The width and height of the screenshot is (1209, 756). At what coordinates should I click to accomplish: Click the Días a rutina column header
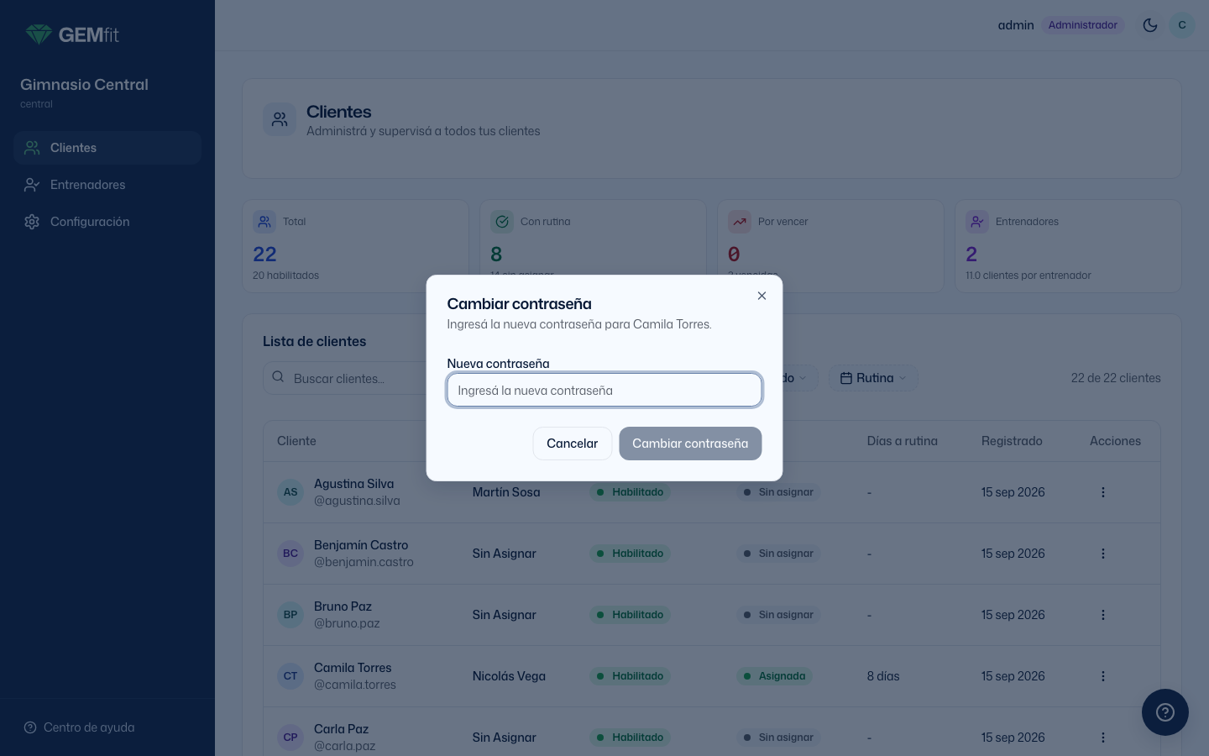903,441
